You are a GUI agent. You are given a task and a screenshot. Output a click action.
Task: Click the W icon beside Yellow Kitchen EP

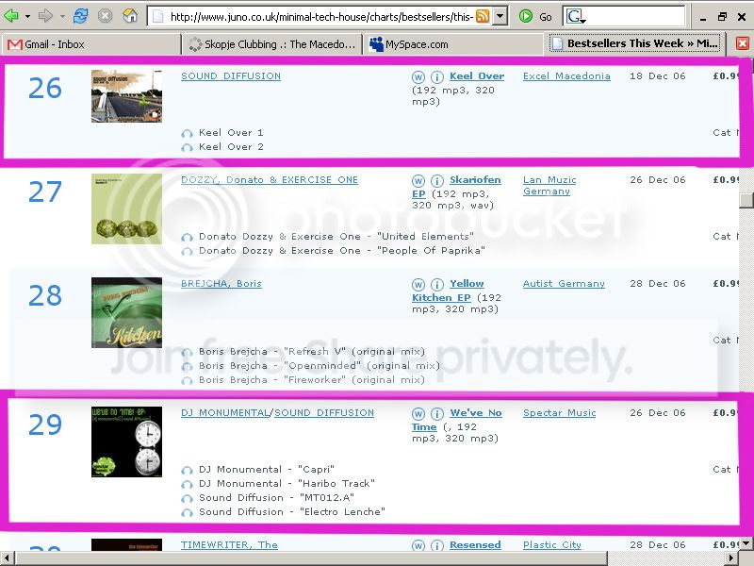pos(418,284)
